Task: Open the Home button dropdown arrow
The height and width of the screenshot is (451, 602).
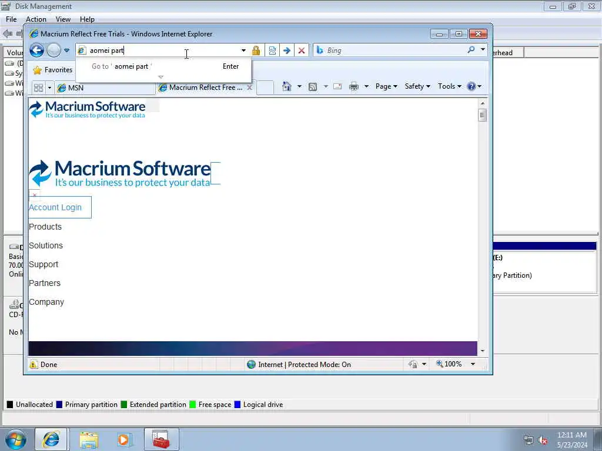Action: [299, 86]
